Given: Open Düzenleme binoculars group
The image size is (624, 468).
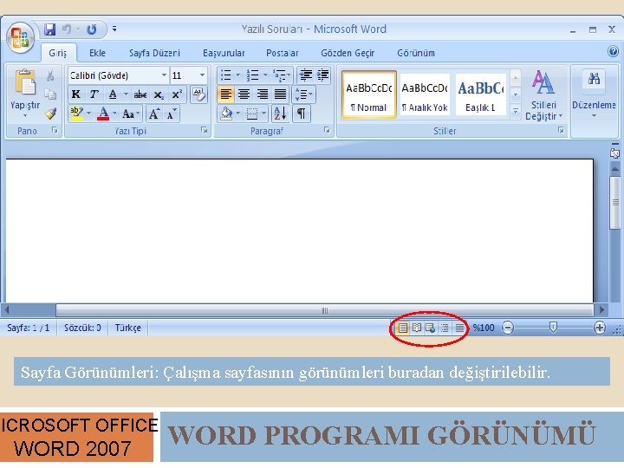Looking at the screenshot, I should pos(594,79).
